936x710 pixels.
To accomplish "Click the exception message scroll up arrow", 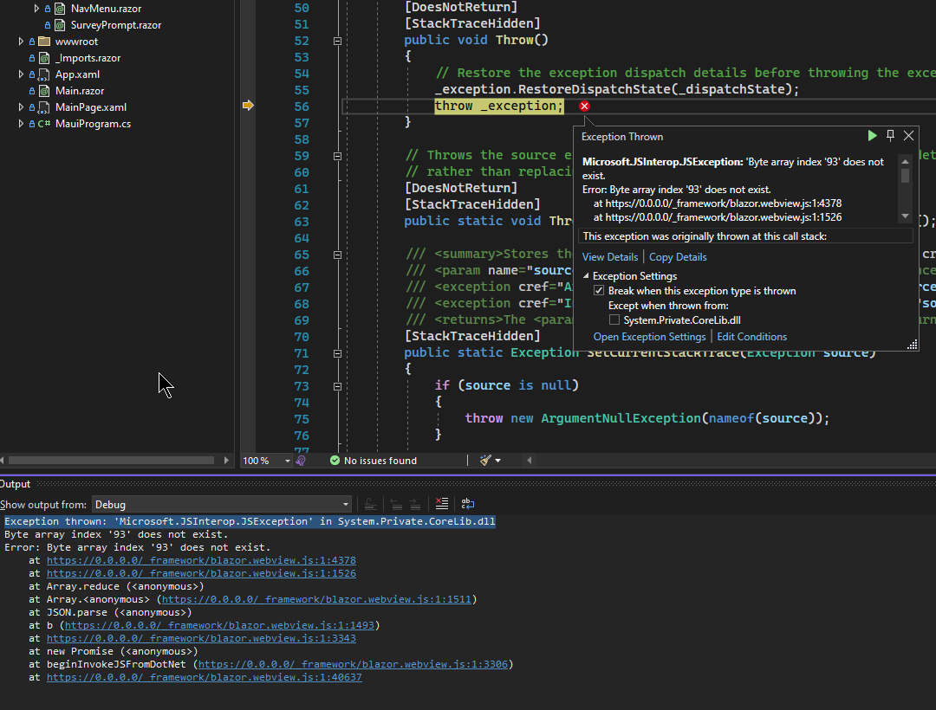I will 905,162.
